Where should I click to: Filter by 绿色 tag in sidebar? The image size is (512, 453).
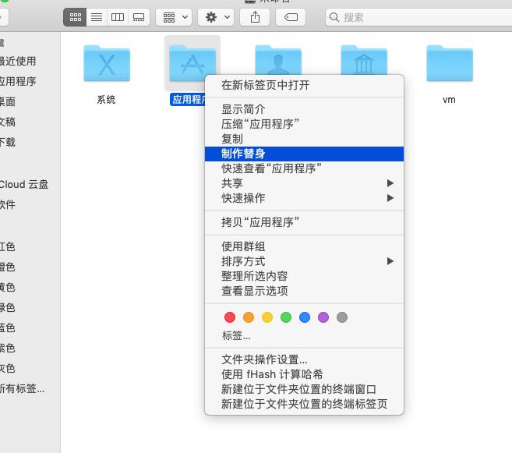(30, 307)
